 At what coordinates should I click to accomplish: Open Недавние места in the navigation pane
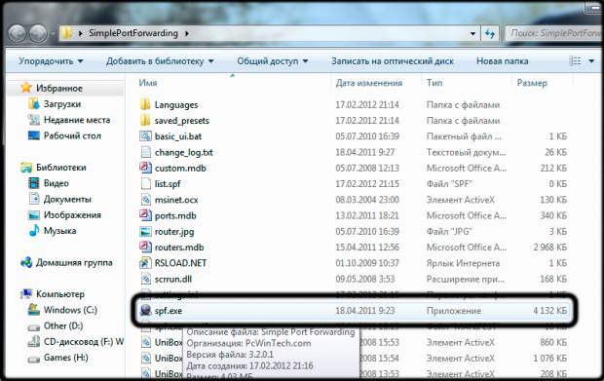[77, 120]
